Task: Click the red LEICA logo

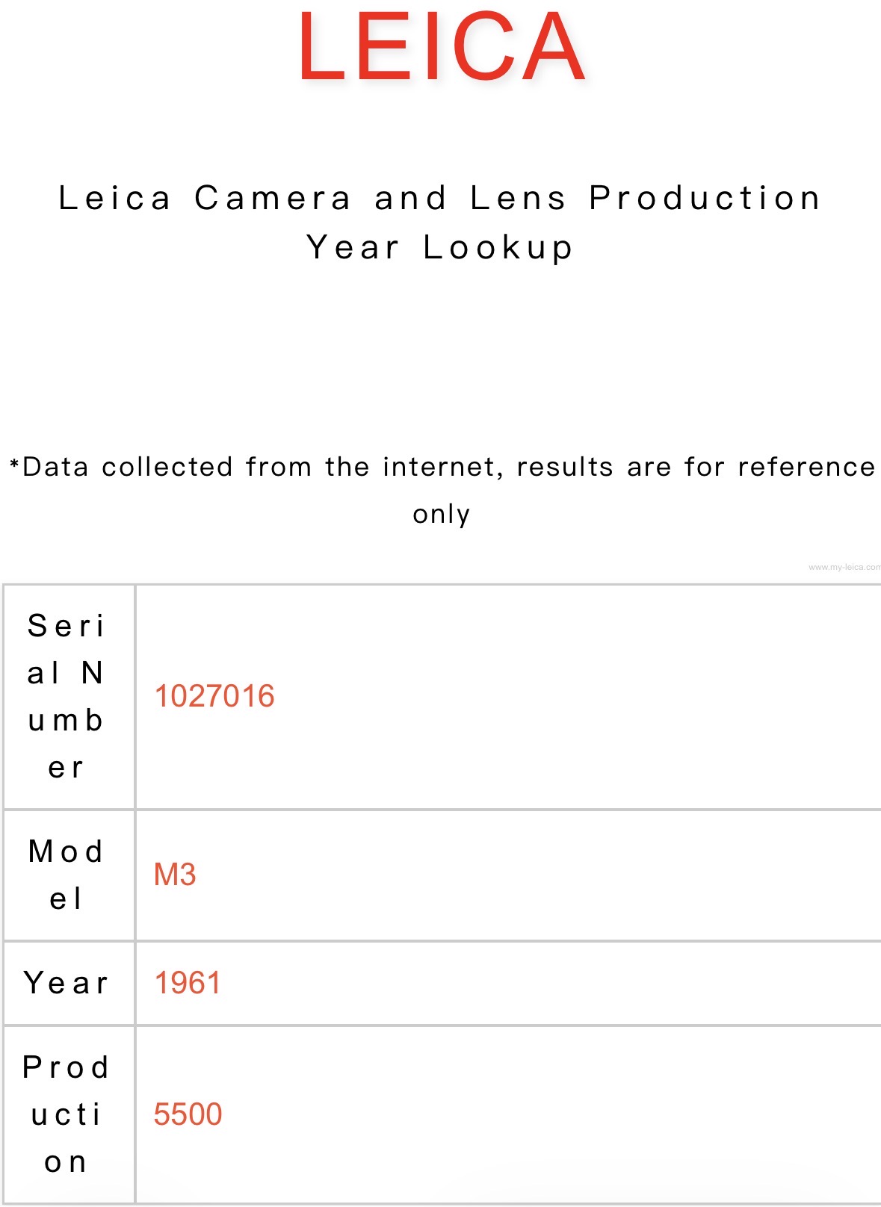Action: tap(441, 46)
